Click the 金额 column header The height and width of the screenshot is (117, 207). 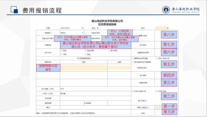tap(119, 62)
